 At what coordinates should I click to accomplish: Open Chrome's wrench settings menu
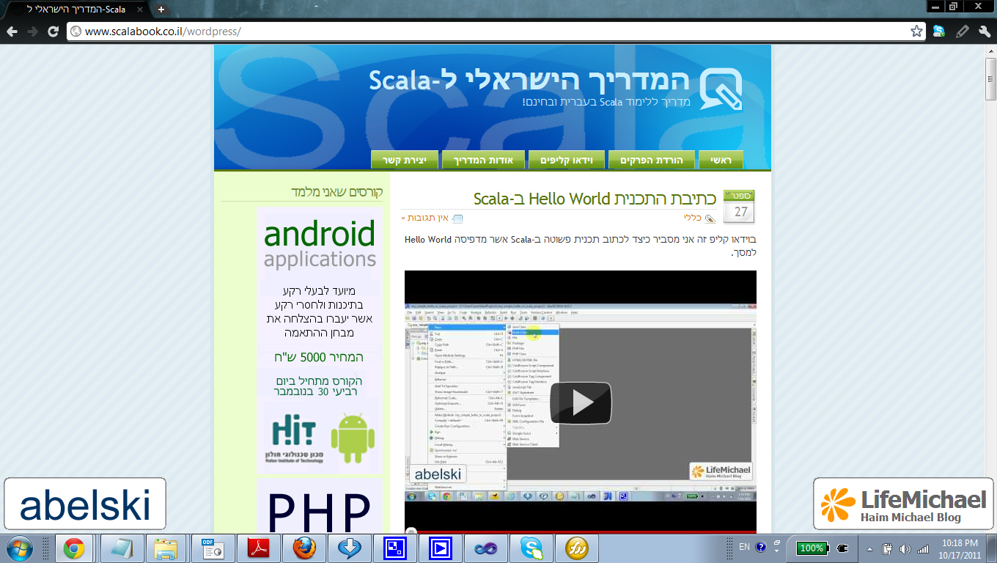pos(985,32)
